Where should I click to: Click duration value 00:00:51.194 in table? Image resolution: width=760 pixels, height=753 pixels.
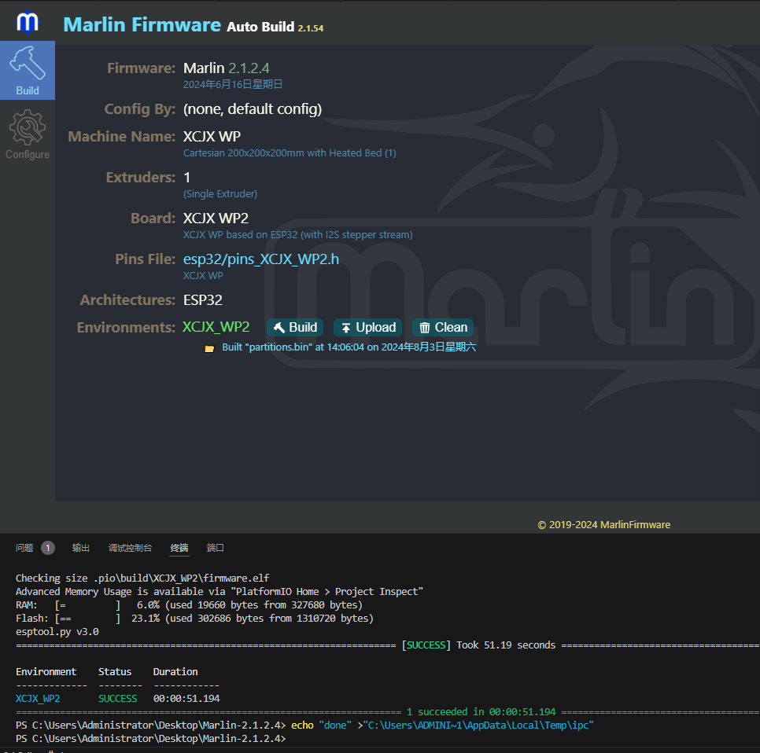186,698
